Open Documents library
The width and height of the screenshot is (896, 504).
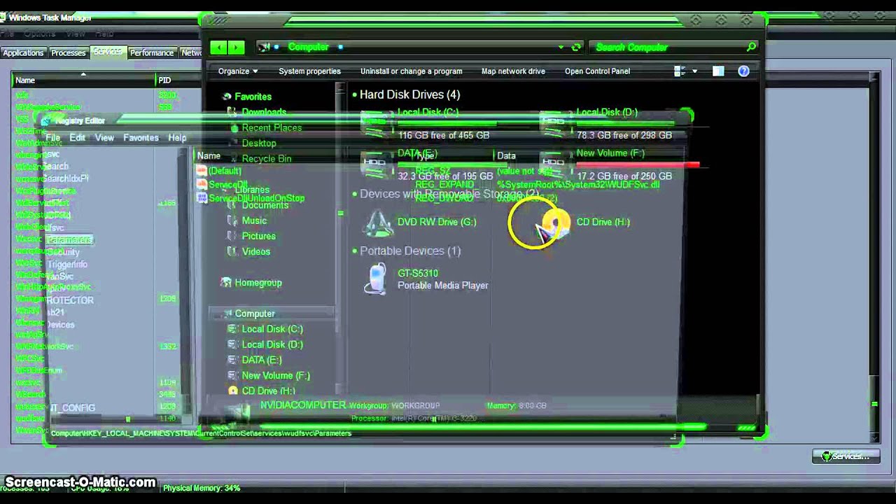point(265,205)
